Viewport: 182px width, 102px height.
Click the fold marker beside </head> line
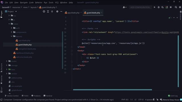click(72, 47)
